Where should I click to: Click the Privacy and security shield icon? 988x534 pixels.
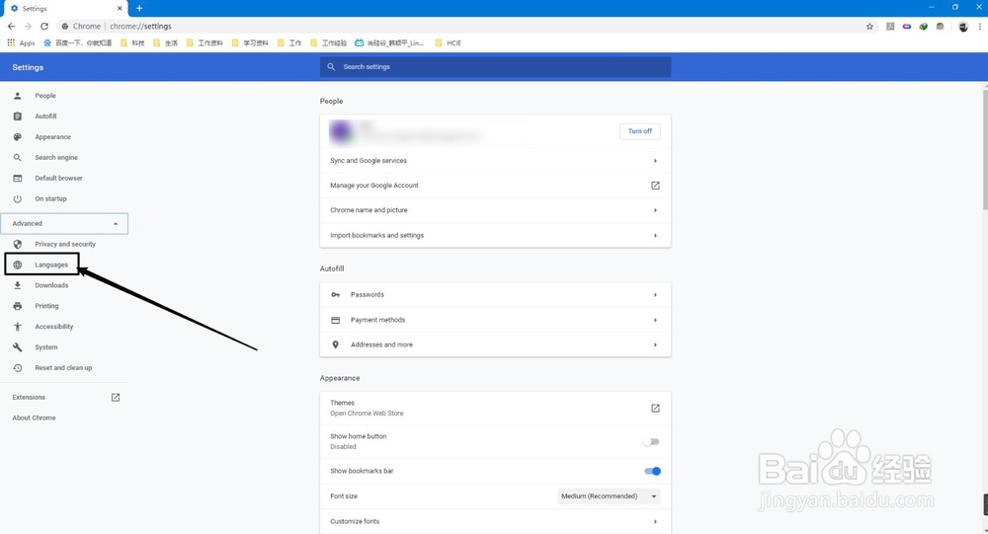point(18,245)
